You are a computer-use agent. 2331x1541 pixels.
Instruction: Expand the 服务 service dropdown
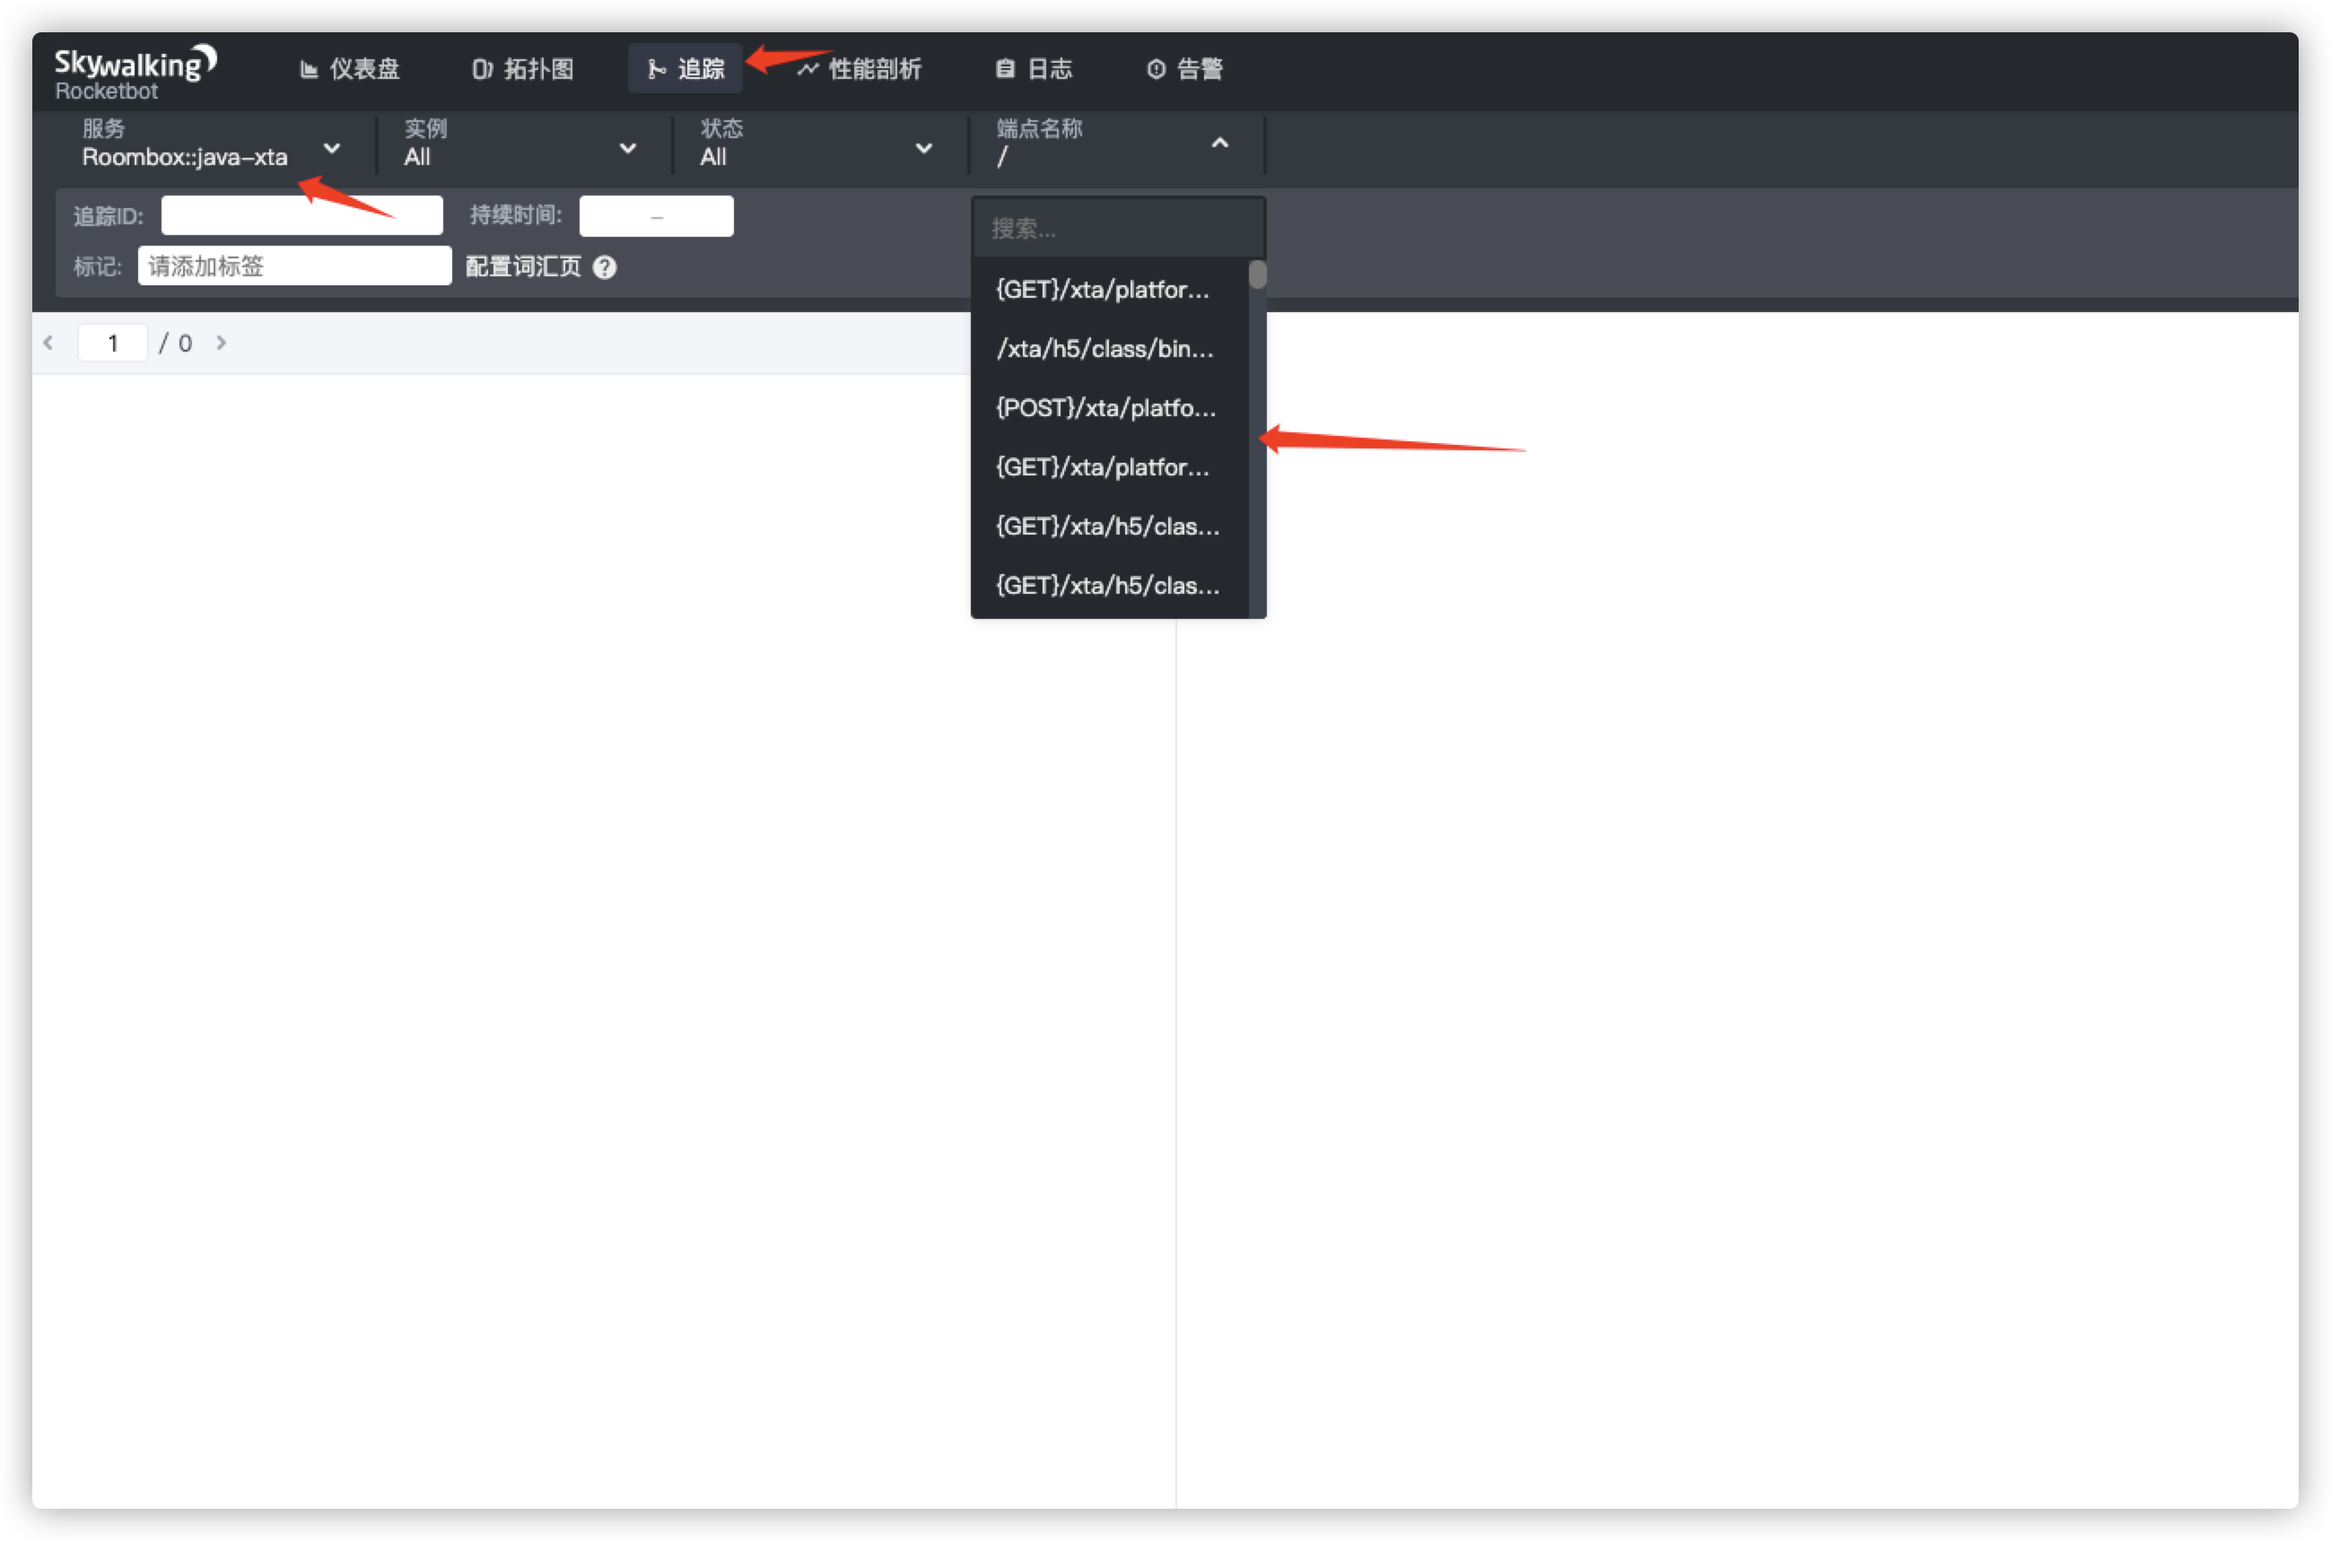pos(331,148)
